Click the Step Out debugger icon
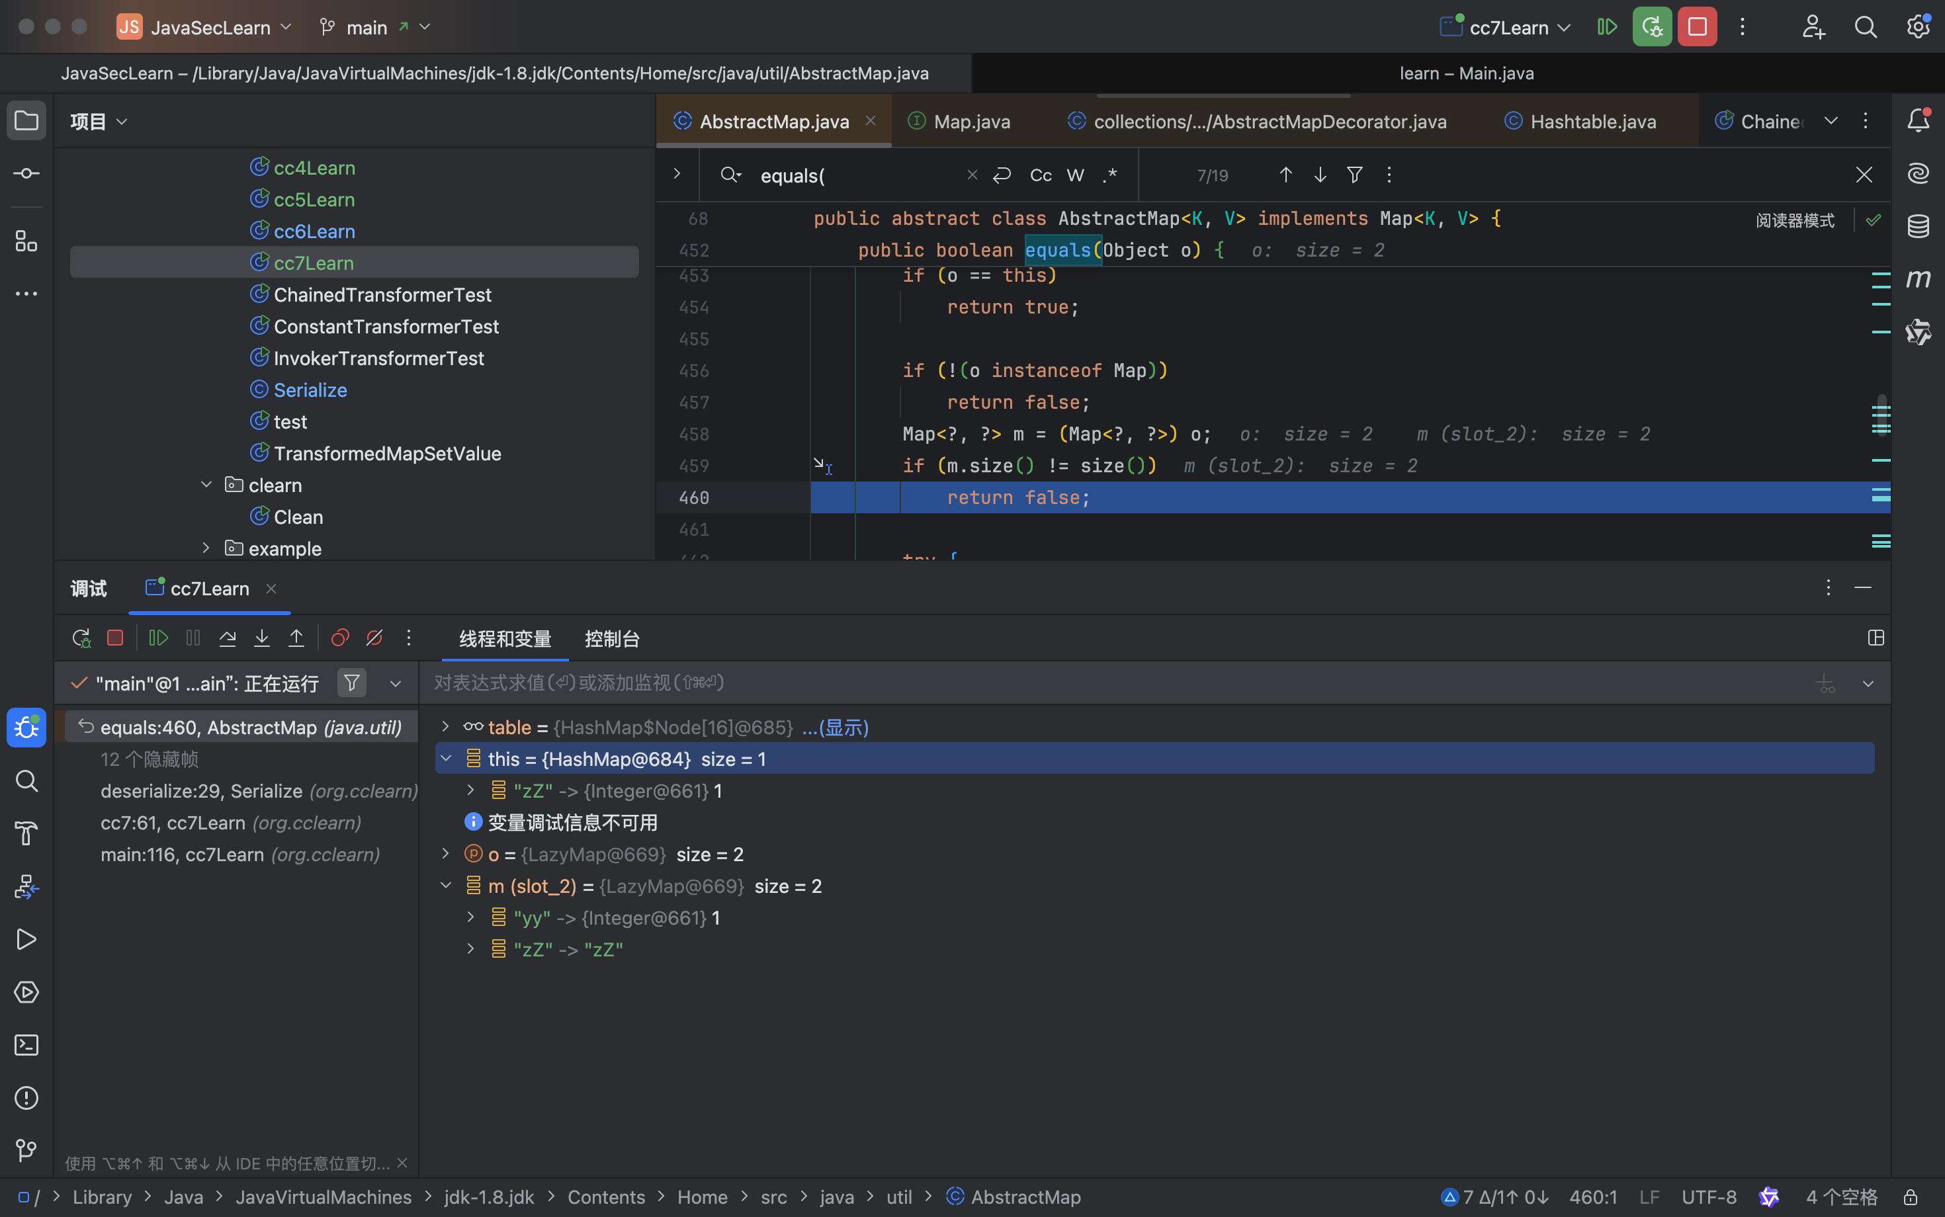1945x1217 pixels. coord(296,638)
